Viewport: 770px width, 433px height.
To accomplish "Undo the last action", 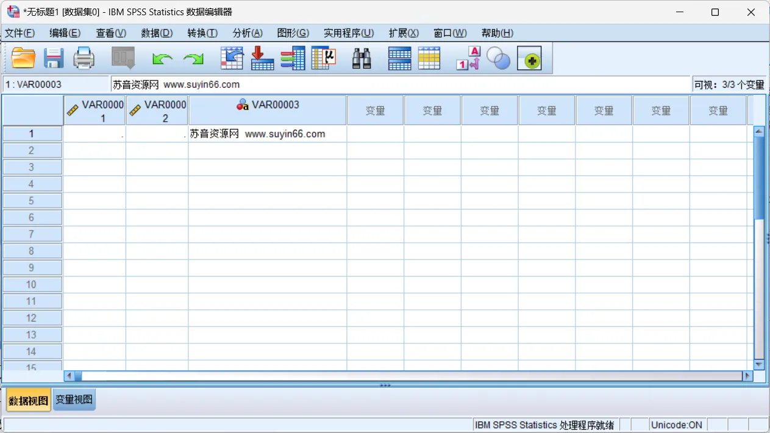I will click(162, 58).
